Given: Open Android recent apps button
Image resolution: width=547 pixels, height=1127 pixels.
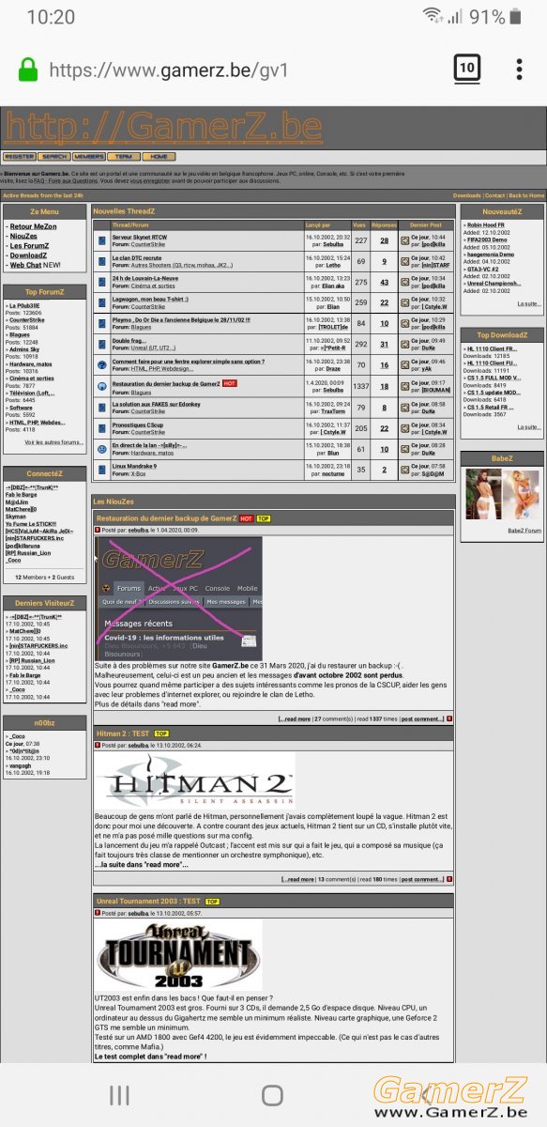Looking at the screenshot, I should 120,1095.
